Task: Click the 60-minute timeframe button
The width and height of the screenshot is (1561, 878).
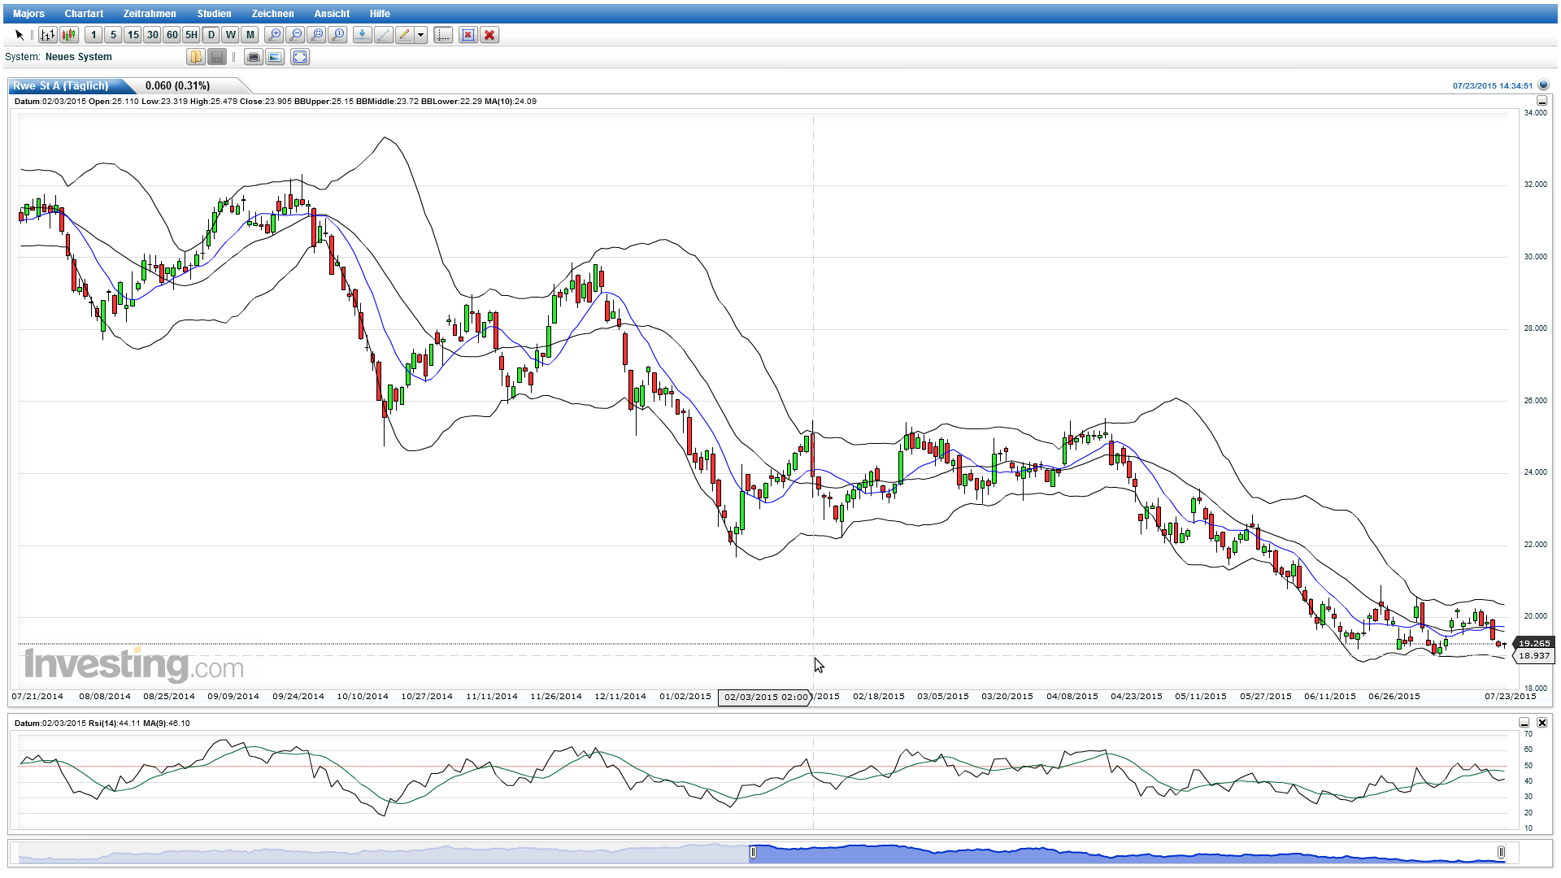Action: 171,35
